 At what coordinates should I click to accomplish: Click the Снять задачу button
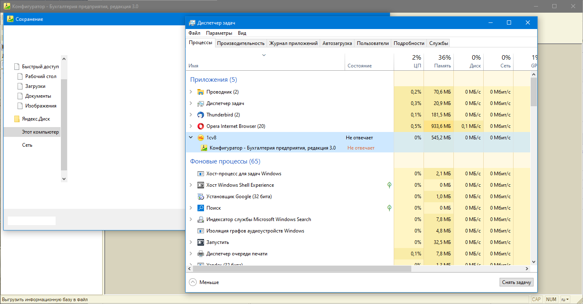pos(516,282)
